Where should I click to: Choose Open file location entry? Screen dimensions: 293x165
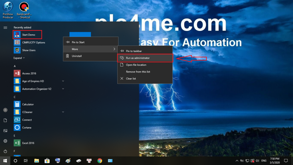(136, 65)
